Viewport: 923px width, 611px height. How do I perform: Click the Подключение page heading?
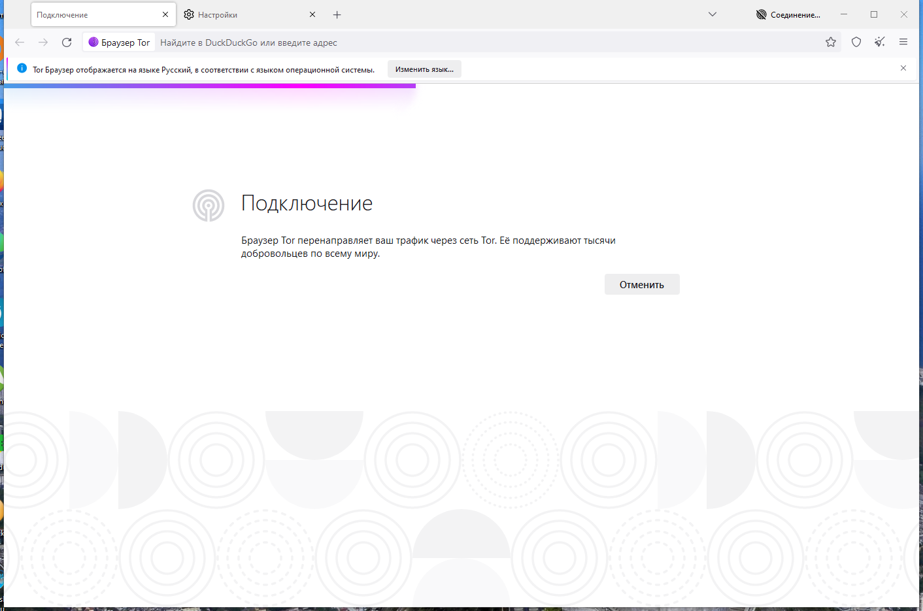point(307,203)
